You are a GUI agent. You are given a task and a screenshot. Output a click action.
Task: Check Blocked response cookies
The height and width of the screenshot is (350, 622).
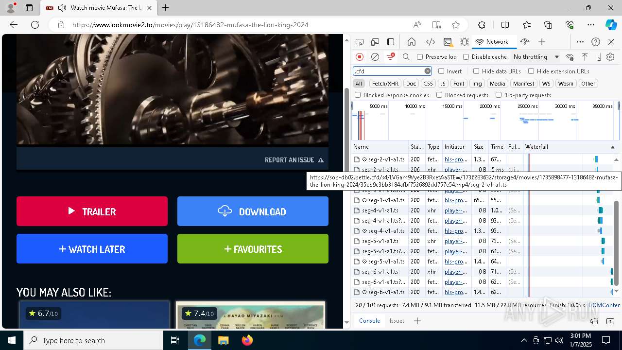(358, 95)
